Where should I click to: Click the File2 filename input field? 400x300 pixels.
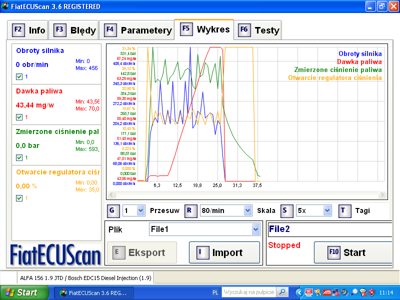click(x=329, y=229)
